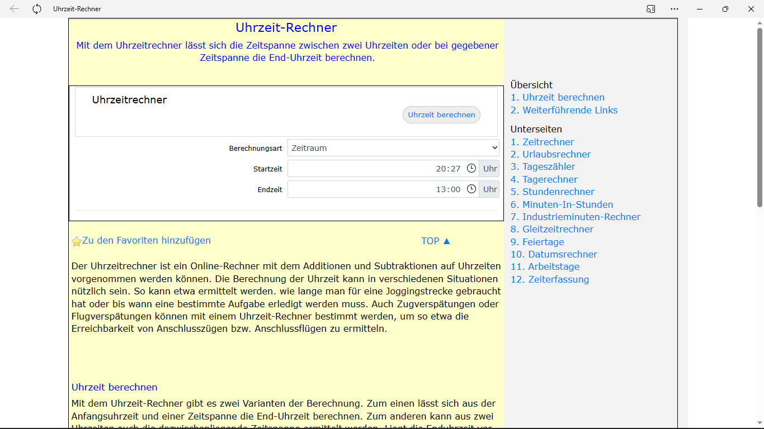The image size is (764, 429).
Task: Go back using the browser back arrow
Action: [14, 9]
